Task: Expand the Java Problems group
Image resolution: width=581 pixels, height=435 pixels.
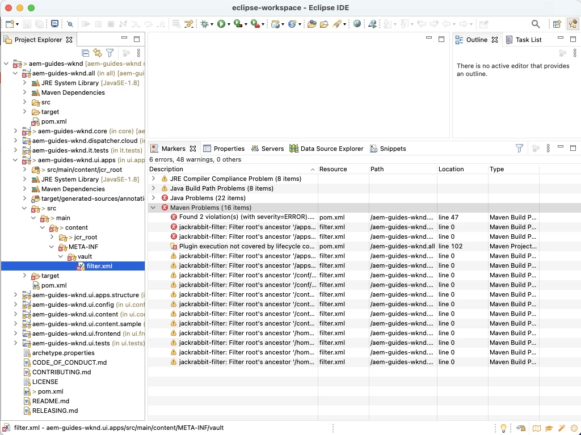Action: pos(153,198)
